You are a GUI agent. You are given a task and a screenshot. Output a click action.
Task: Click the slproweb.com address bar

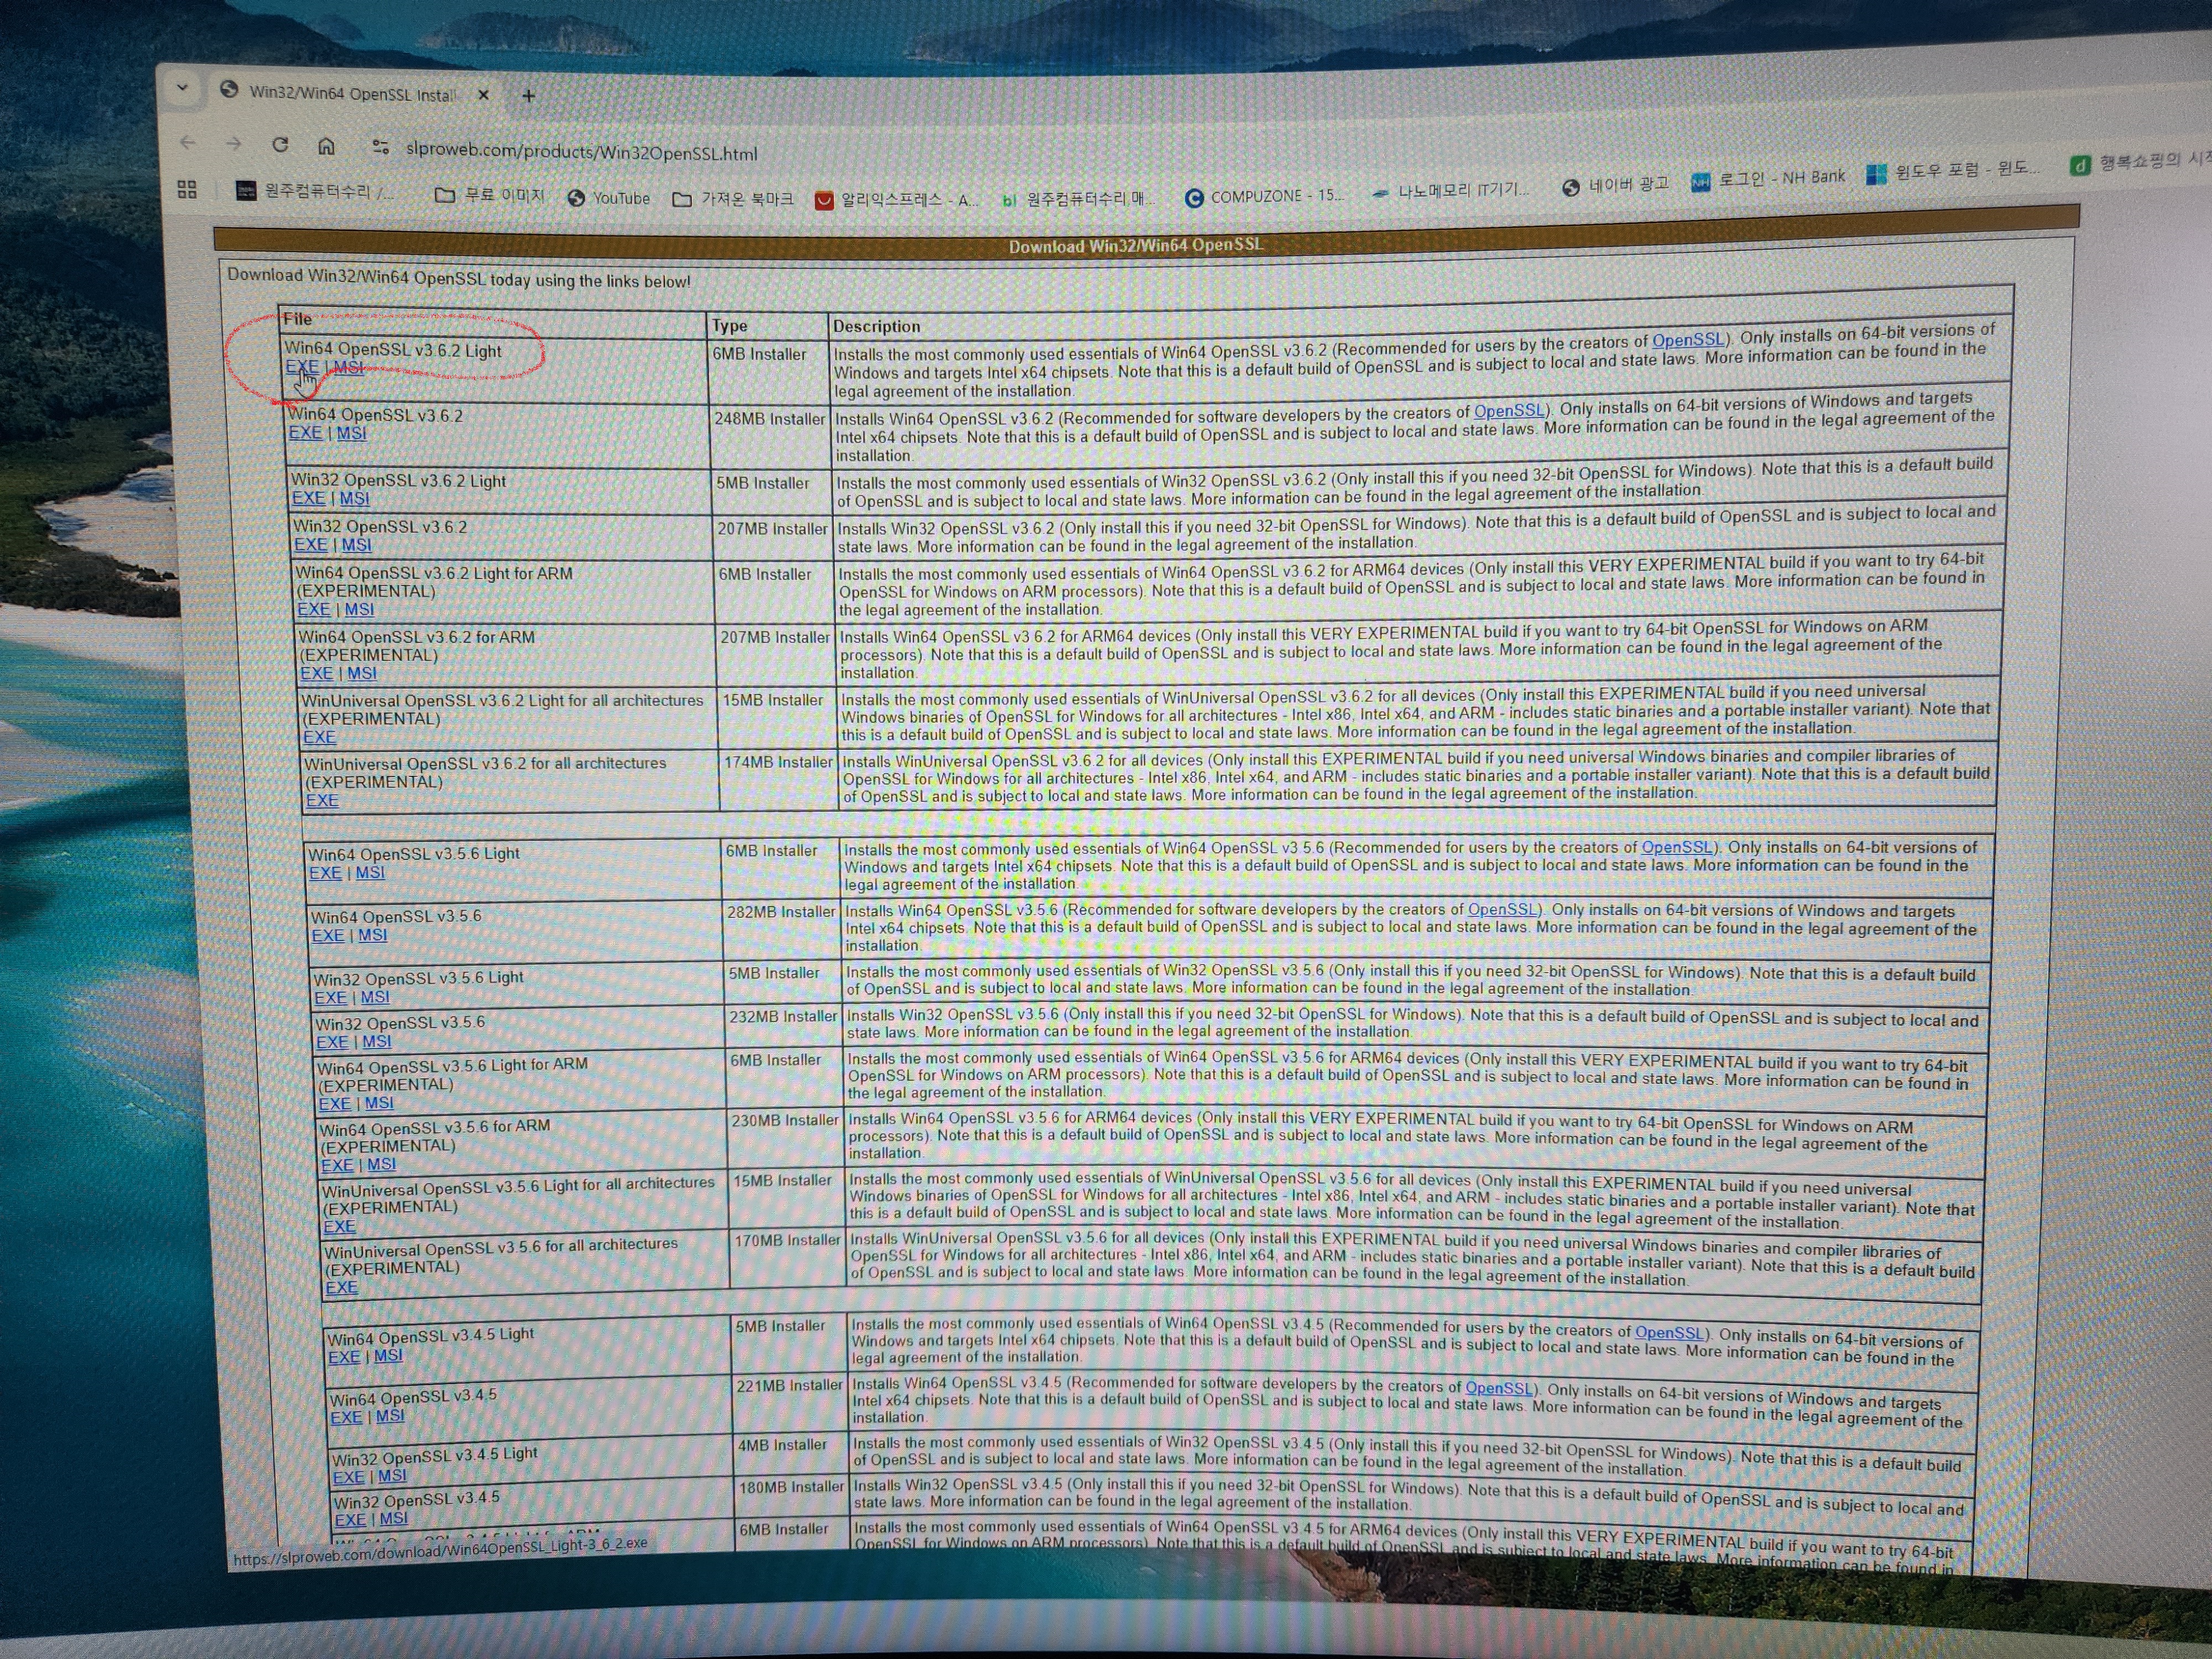pos(581,152)
